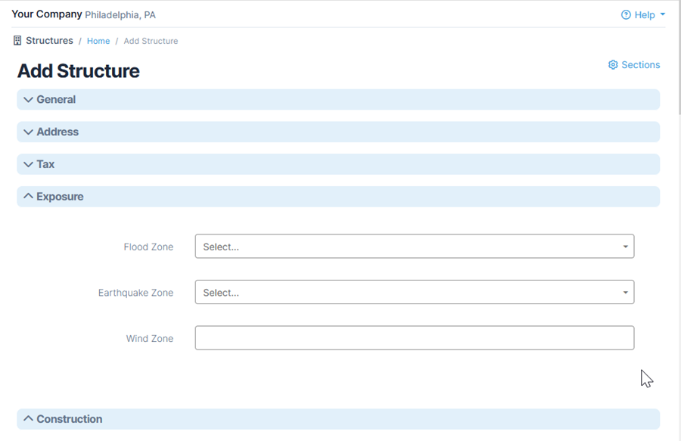Screen dimensions: 681x441
Task: Focus the Wind Zone text field
Action: (x=414, y=338)
